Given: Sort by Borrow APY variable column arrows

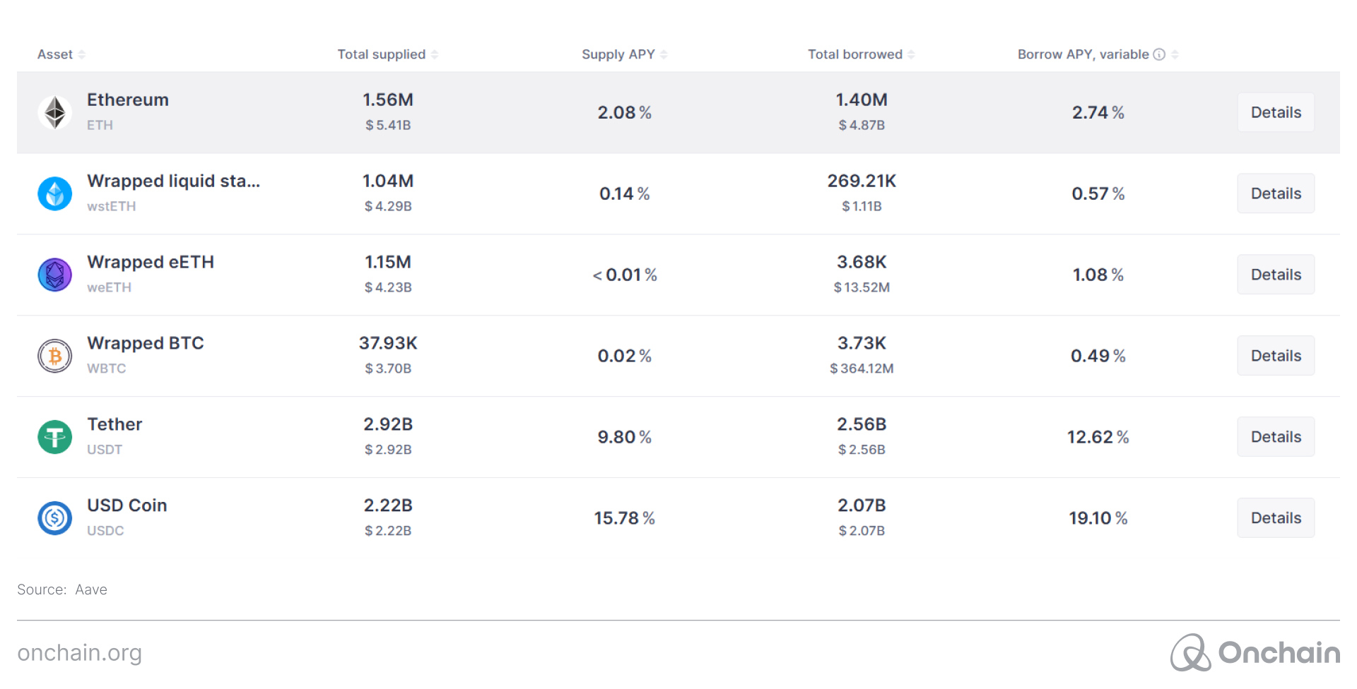Looking at the screenshot, I should (x=1175, y=54).
